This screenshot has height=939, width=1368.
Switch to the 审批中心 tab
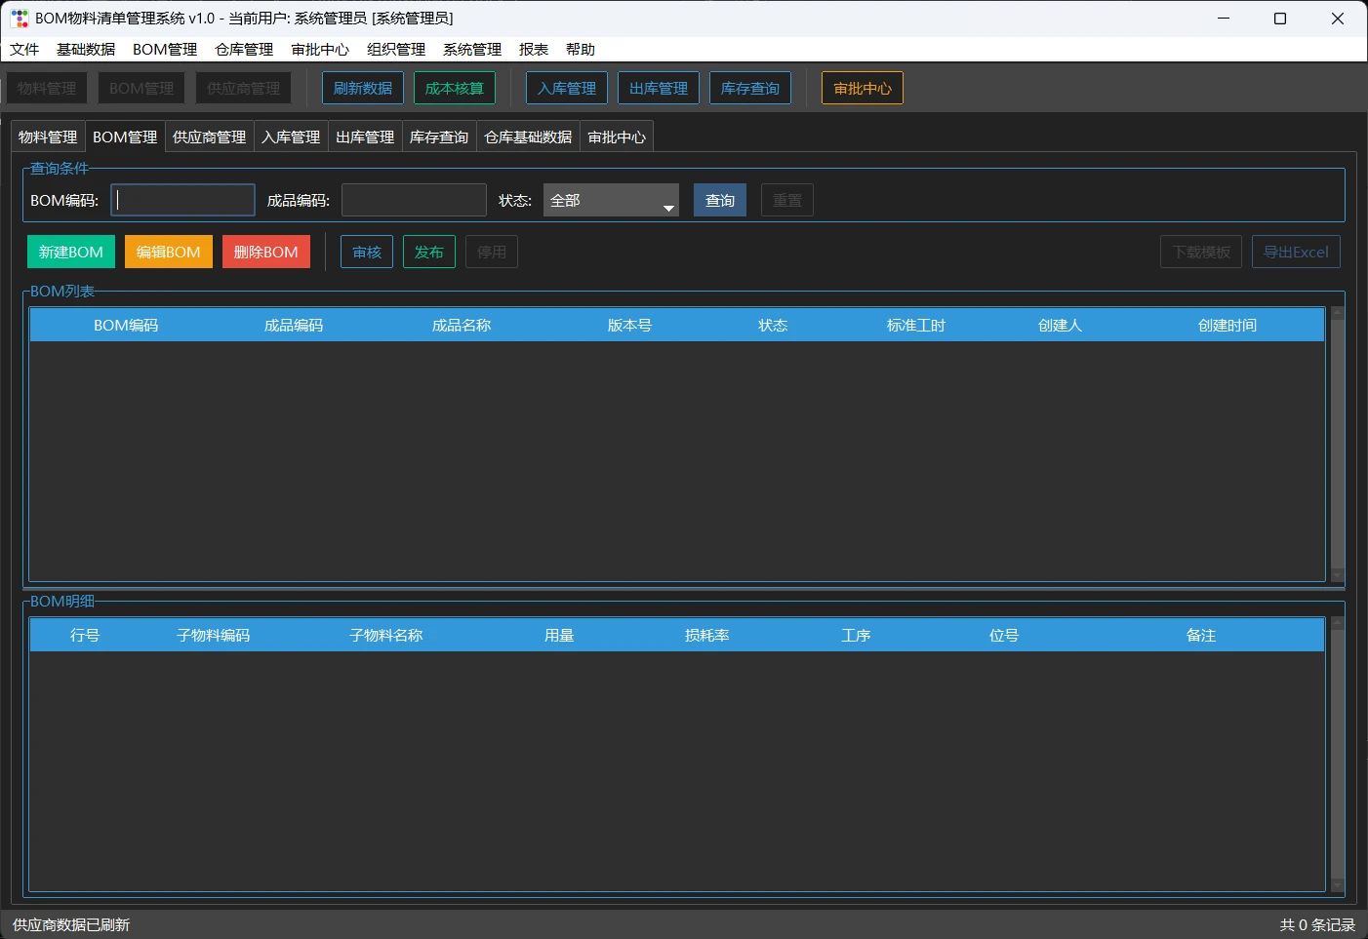(x=617, y=137)
